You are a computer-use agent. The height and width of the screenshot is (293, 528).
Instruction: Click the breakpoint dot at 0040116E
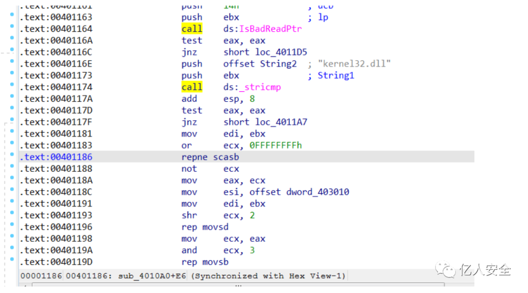pos(12,61)
